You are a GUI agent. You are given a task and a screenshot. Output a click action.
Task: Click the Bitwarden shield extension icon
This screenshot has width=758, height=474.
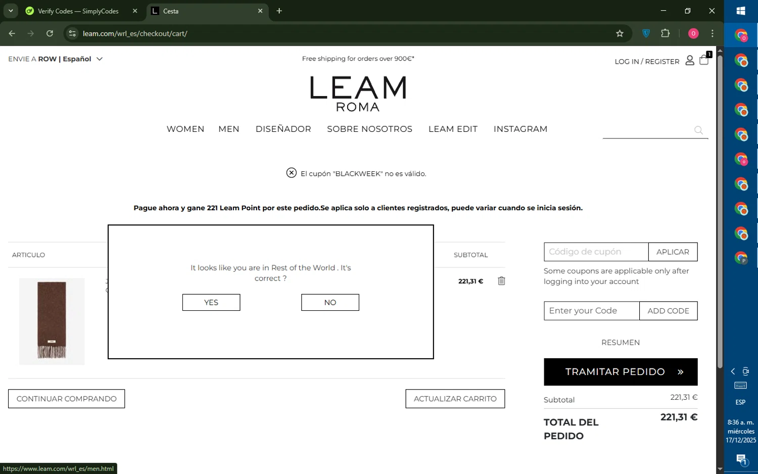(646, 33)
